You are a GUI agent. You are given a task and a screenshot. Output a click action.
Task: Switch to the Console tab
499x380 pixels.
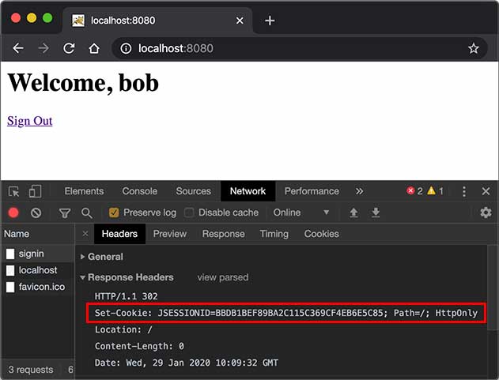139,191
